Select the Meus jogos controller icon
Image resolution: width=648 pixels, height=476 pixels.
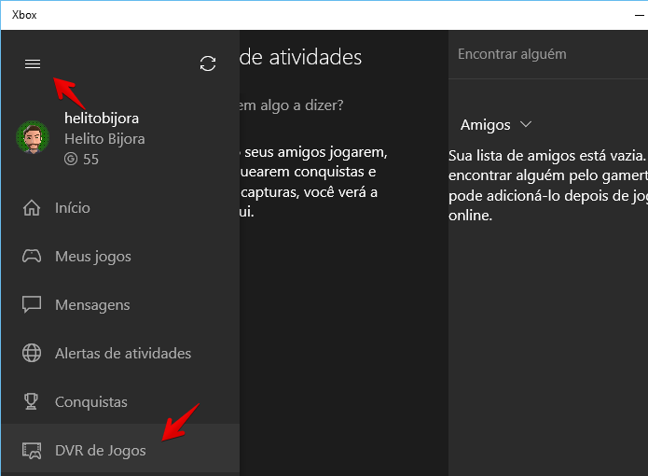32,256
